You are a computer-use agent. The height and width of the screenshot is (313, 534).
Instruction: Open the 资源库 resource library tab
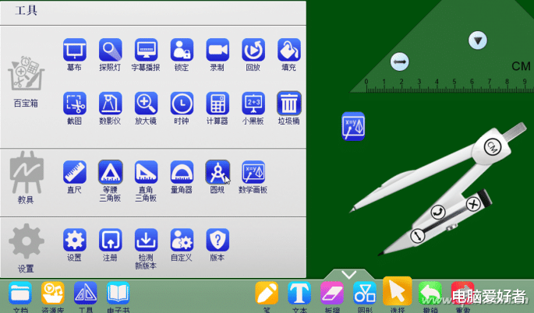53,297
